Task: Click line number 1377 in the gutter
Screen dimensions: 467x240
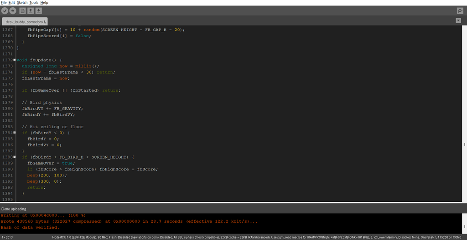Action: [x=7, y=90]
